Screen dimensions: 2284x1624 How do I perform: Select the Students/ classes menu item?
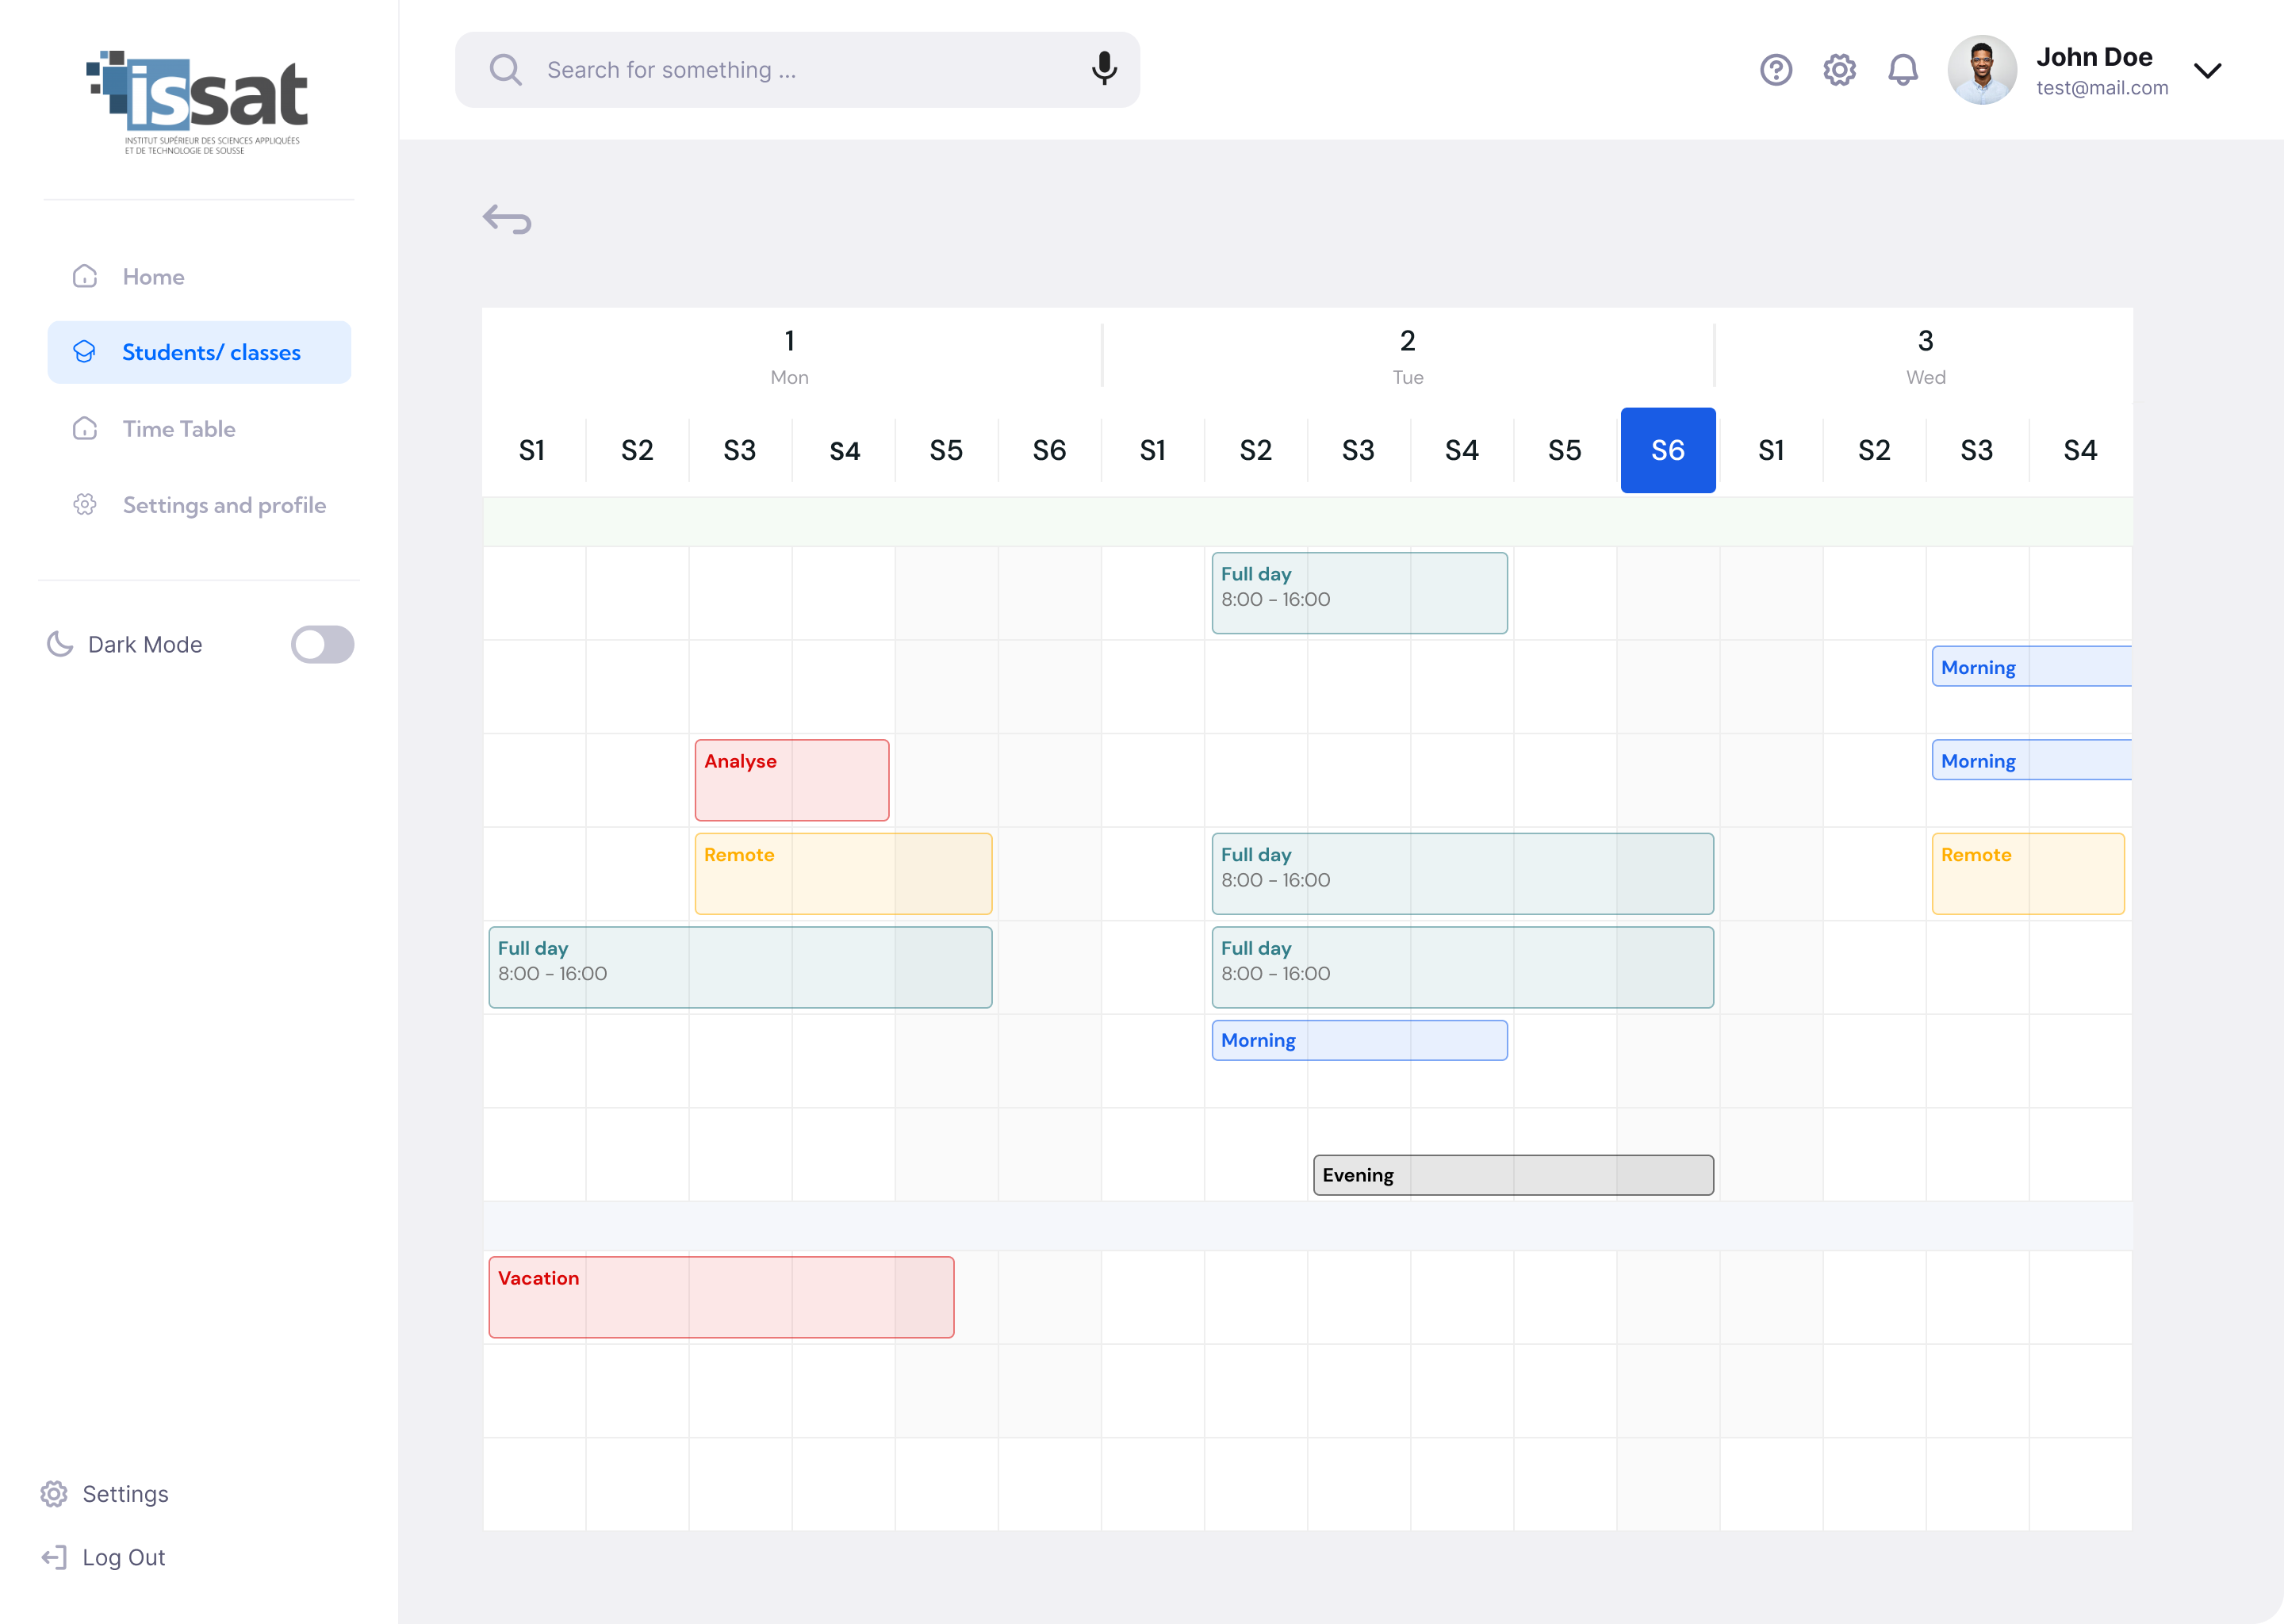click(x=199, y=352)
